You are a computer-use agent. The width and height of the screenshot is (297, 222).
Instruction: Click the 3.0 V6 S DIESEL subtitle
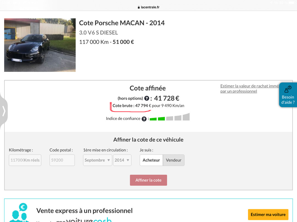99,33
